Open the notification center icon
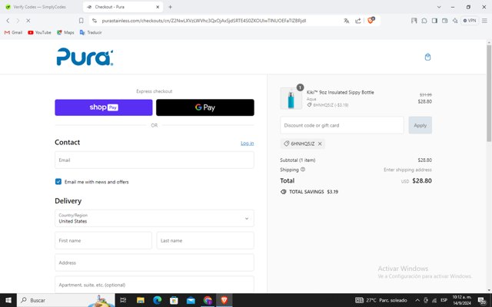 (x=482, y=300)
